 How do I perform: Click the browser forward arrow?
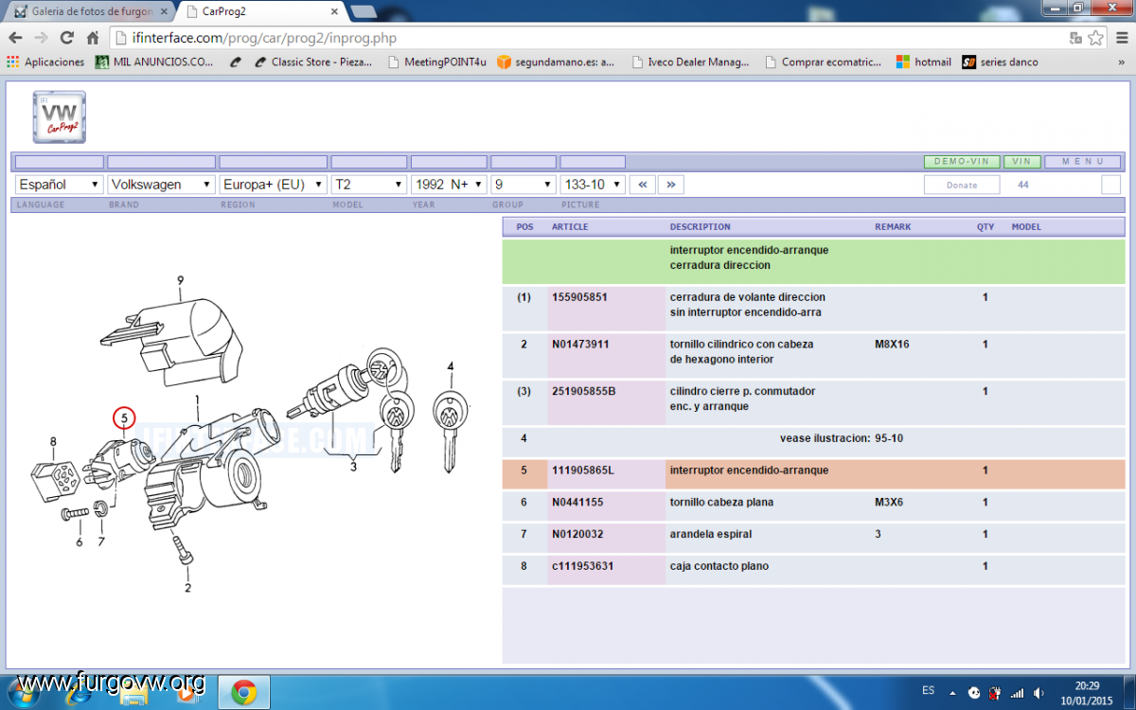coord(41,38)
